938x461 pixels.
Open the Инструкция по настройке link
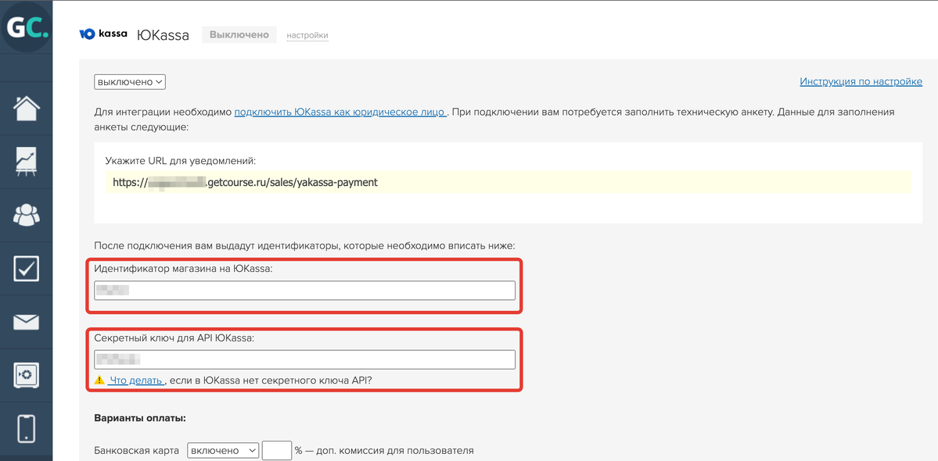tap(861, 81)
